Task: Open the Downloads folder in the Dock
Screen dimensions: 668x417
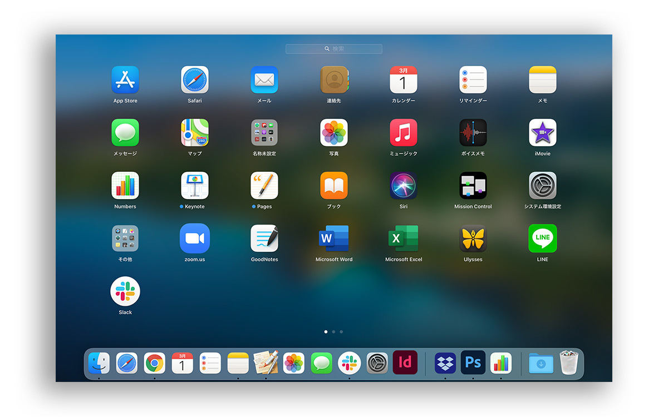Action: [x=541, y=363]
